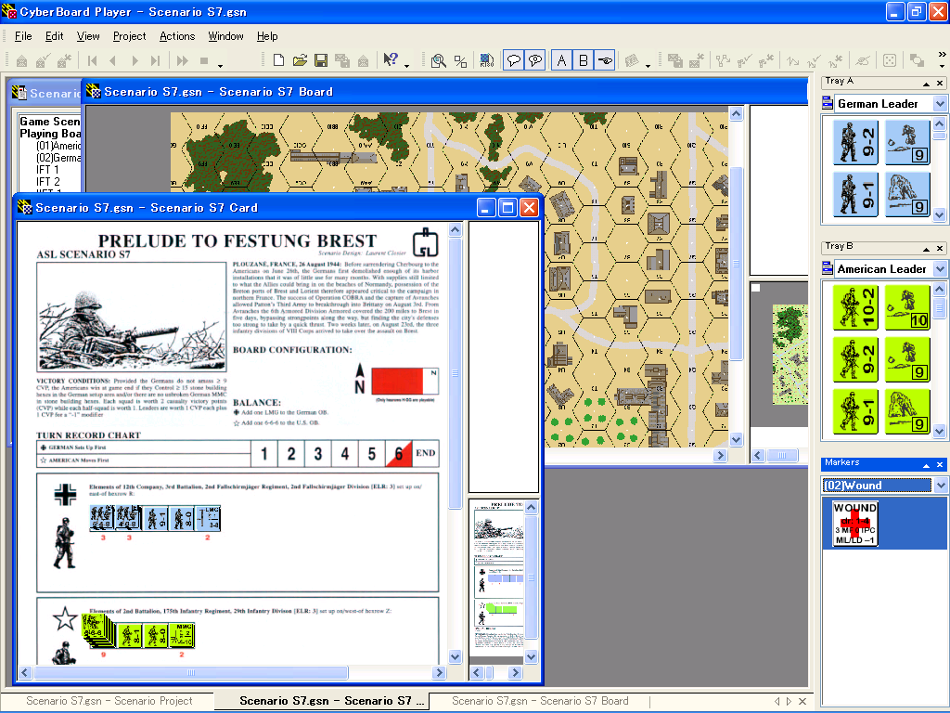Click the magnifier view icon in toolbar
Image resolution: width=950 pixels, height=713 pixels.
coord(438,60)
